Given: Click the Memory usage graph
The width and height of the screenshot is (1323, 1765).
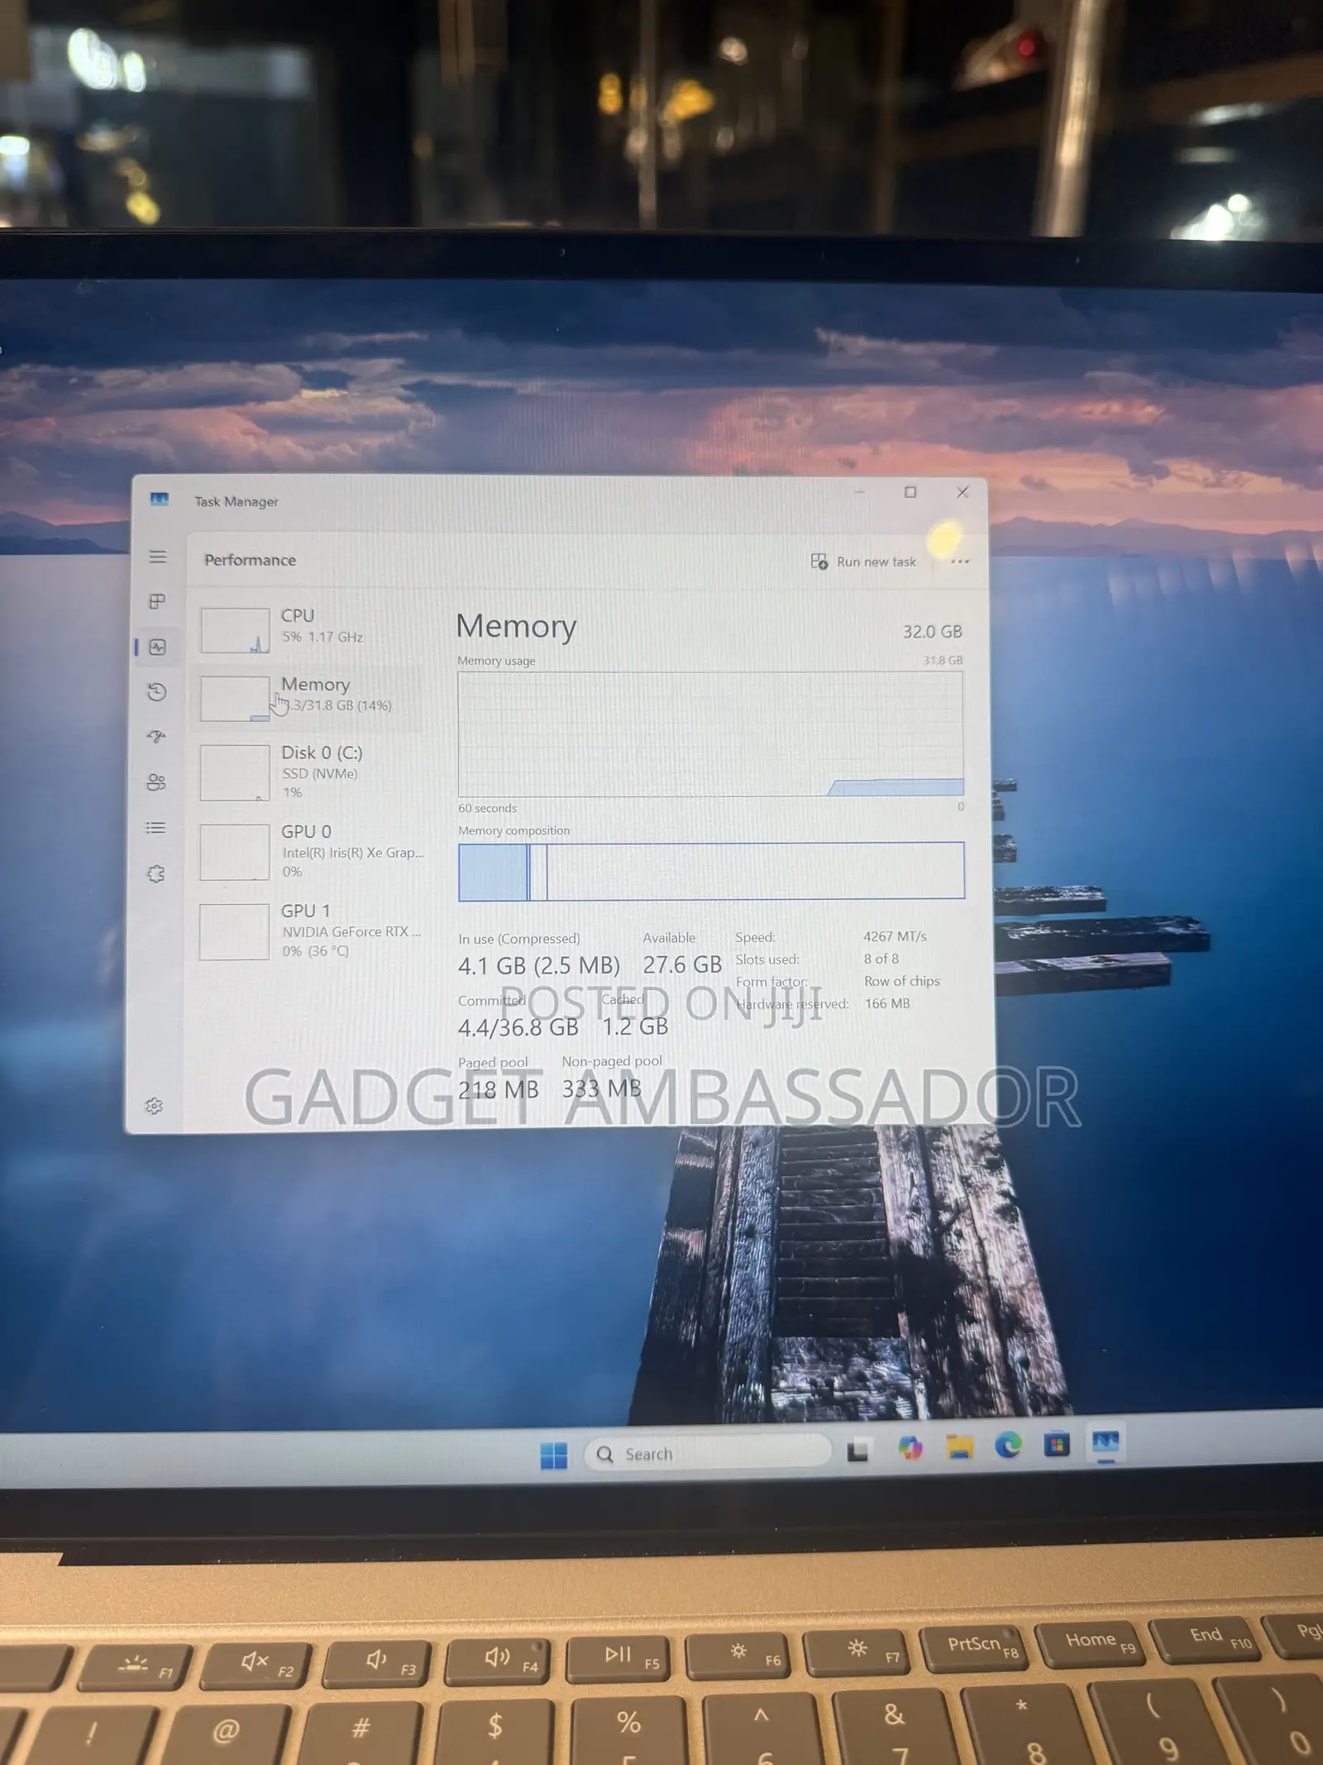Looking at the screenshot, I should point(710,734).
